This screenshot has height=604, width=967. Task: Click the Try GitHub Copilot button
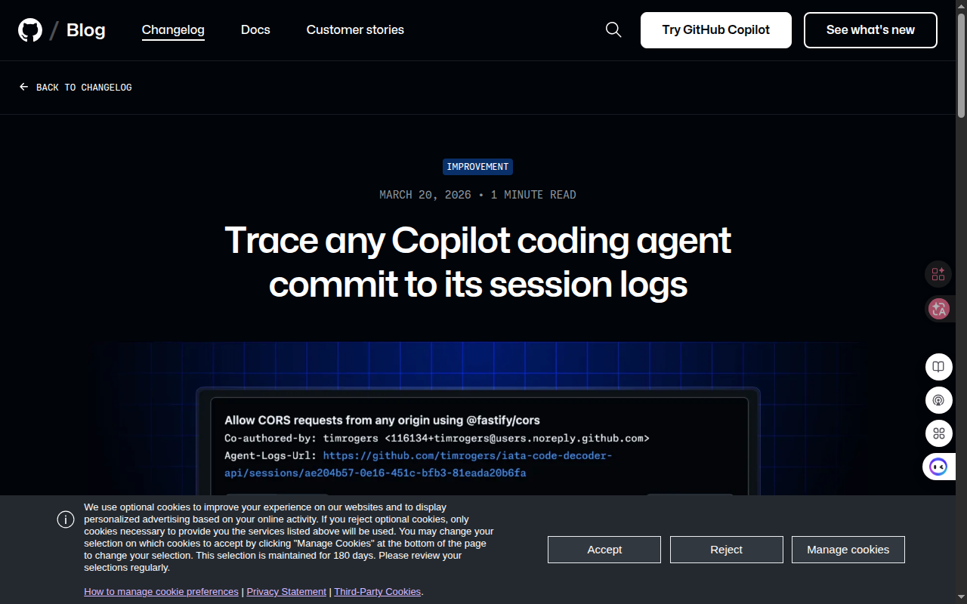(x=716, y=30)
